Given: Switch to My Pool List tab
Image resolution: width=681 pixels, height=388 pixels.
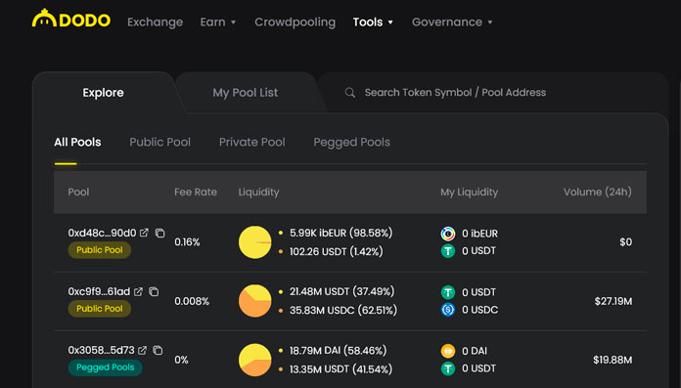Looking at the screenshot, I should 246,93.
